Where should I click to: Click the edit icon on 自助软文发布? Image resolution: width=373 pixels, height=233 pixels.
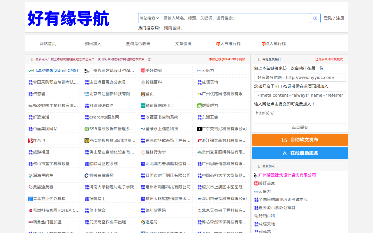click(285, 140)
